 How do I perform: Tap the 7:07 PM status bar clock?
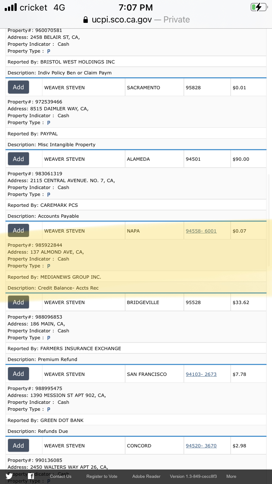point(136,7)
